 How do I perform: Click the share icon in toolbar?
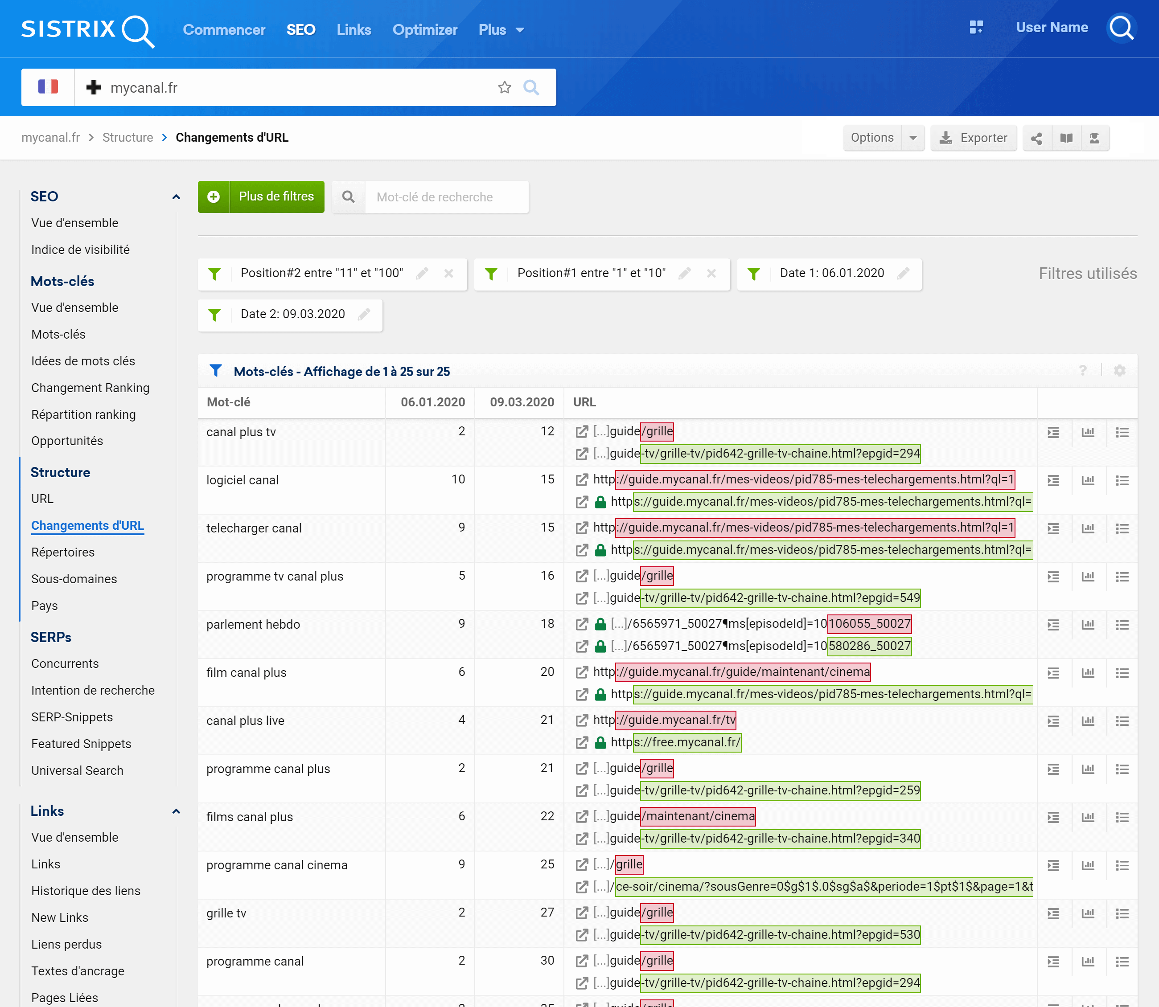tap(1036, 138)
